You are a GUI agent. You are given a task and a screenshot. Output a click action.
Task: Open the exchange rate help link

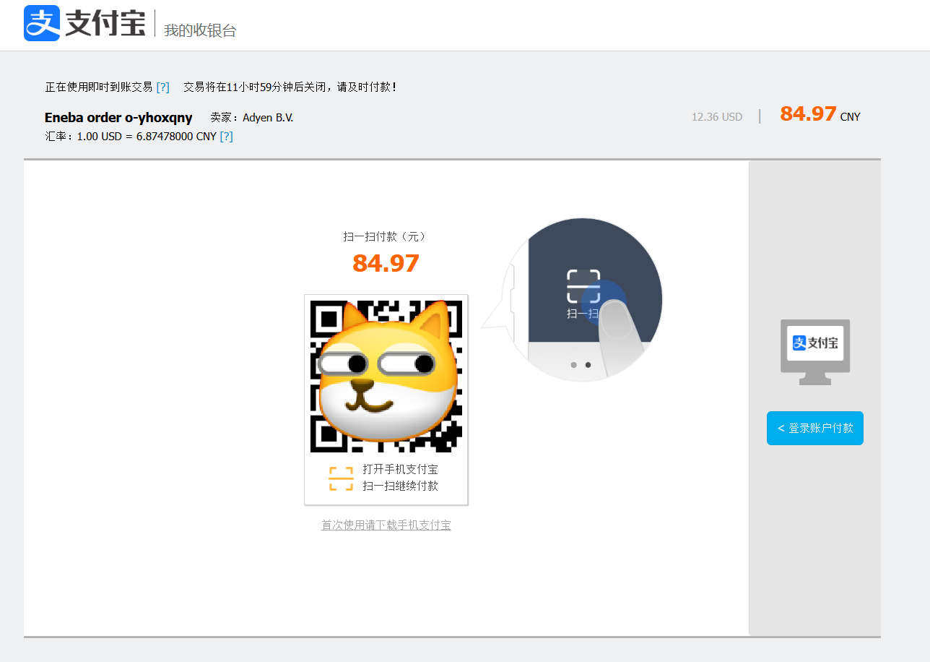coord(226,136)
